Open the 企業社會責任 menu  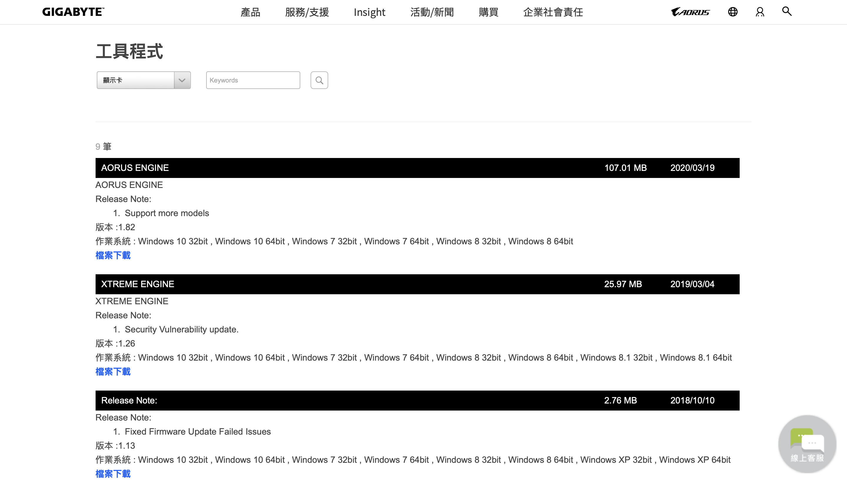[x=553, y=12]
